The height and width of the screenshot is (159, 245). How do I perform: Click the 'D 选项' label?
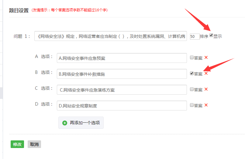coord(44,104)
